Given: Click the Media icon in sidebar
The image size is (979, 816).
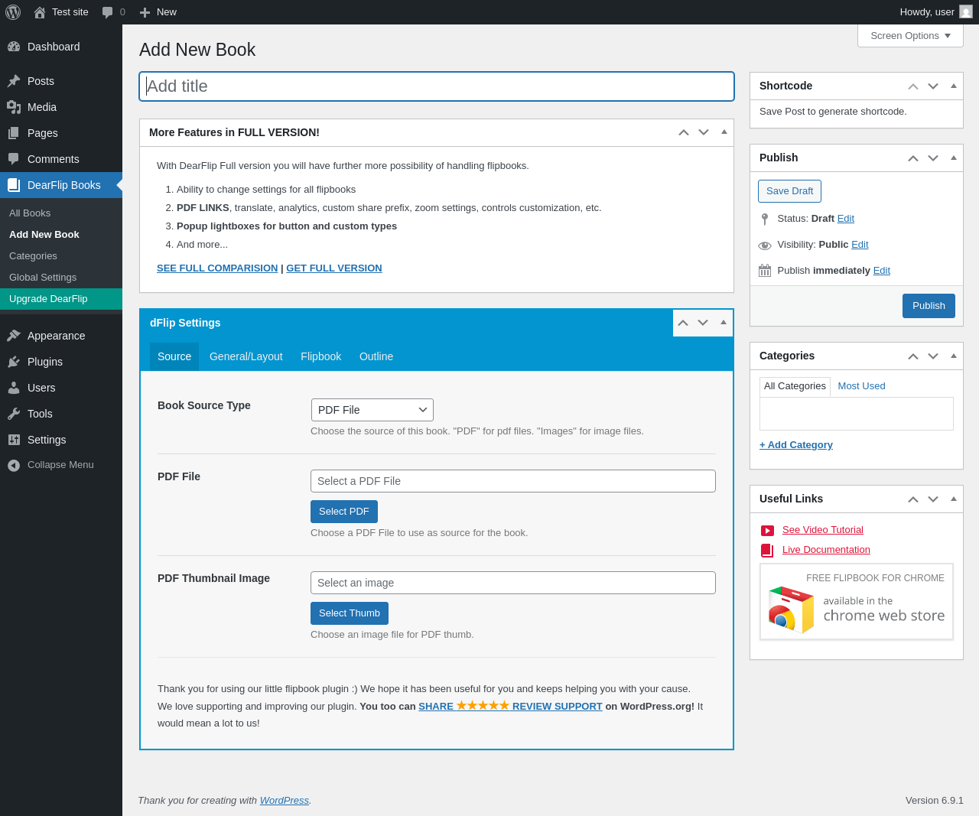Looking at the screenshot, I should 14,107.
